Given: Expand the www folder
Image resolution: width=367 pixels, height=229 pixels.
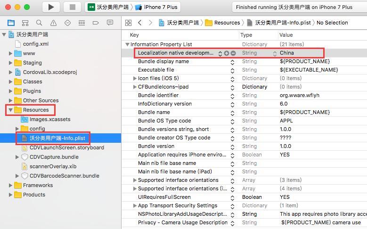Looking at the screenshot, I should (x=10, y=53).
